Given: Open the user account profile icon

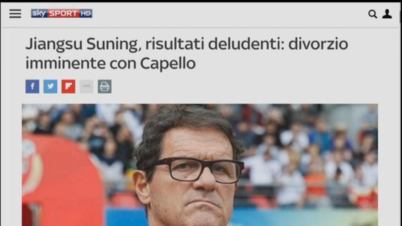Looking at the screenshot, I should tap(387, 14).
